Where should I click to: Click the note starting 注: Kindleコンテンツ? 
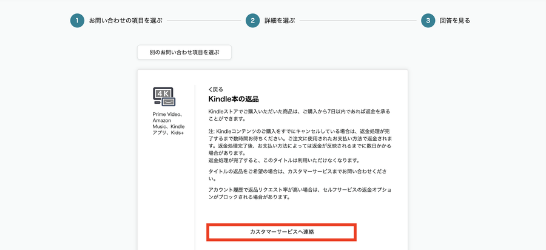300,142
